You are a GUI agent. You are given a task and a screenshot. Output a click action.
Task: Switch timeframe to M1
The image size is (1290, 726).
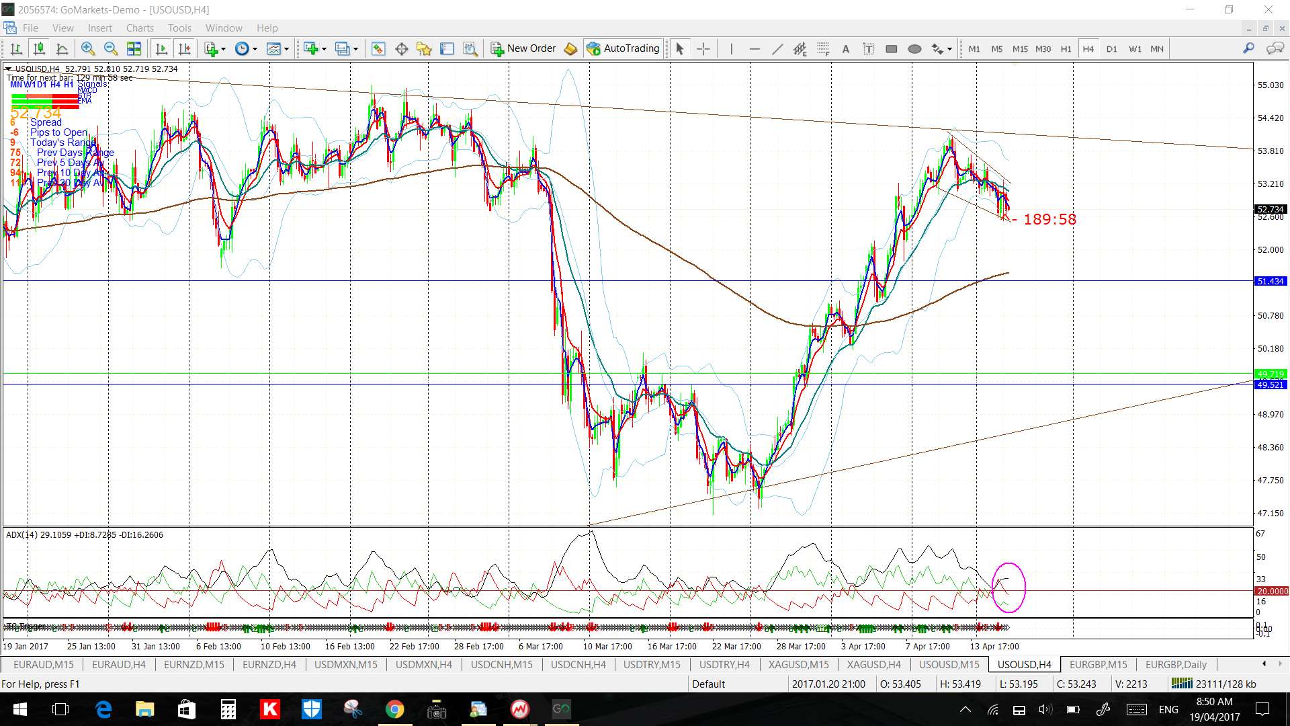974,48
